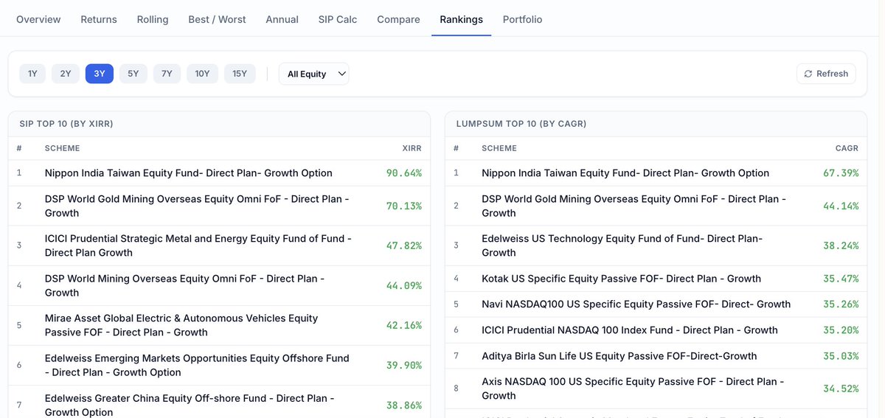Viewport: 885px width, 418px height.
Task: Click the 47.82% XIRR value
Action: (x=404, y=246)
